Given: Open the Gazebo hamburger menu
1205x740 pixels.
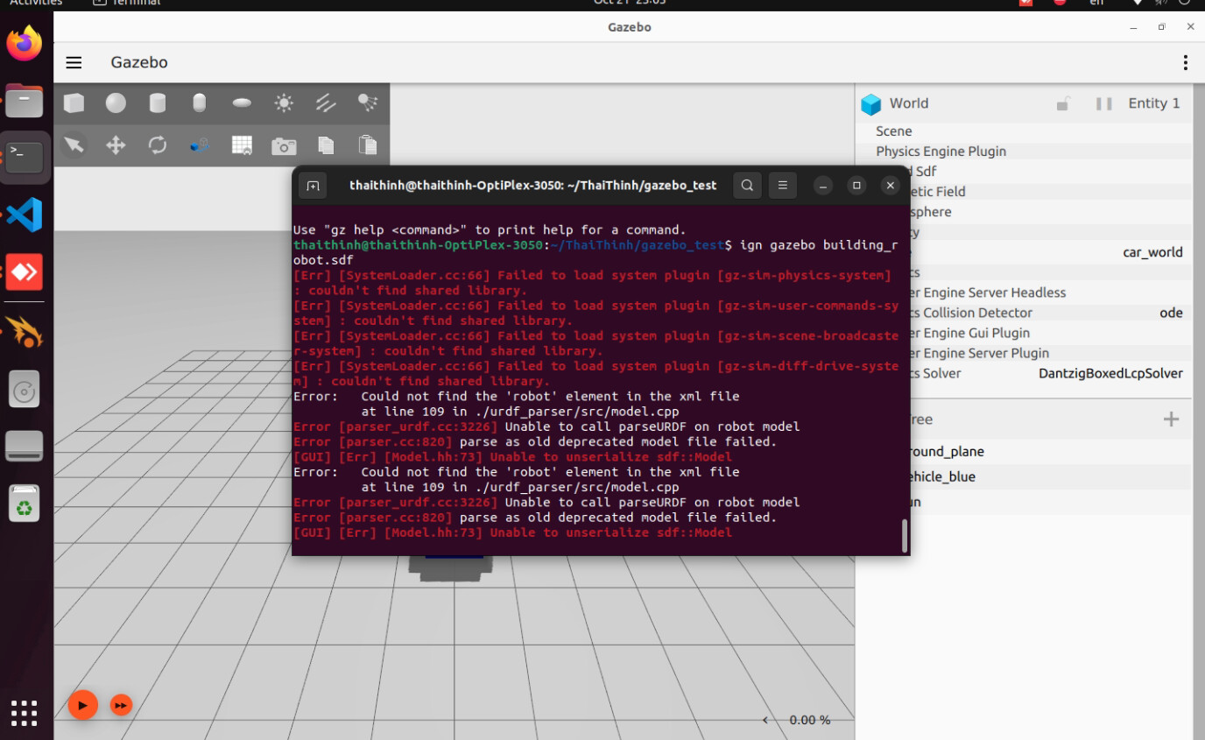Looking at the screenshot, I should 74,62.
